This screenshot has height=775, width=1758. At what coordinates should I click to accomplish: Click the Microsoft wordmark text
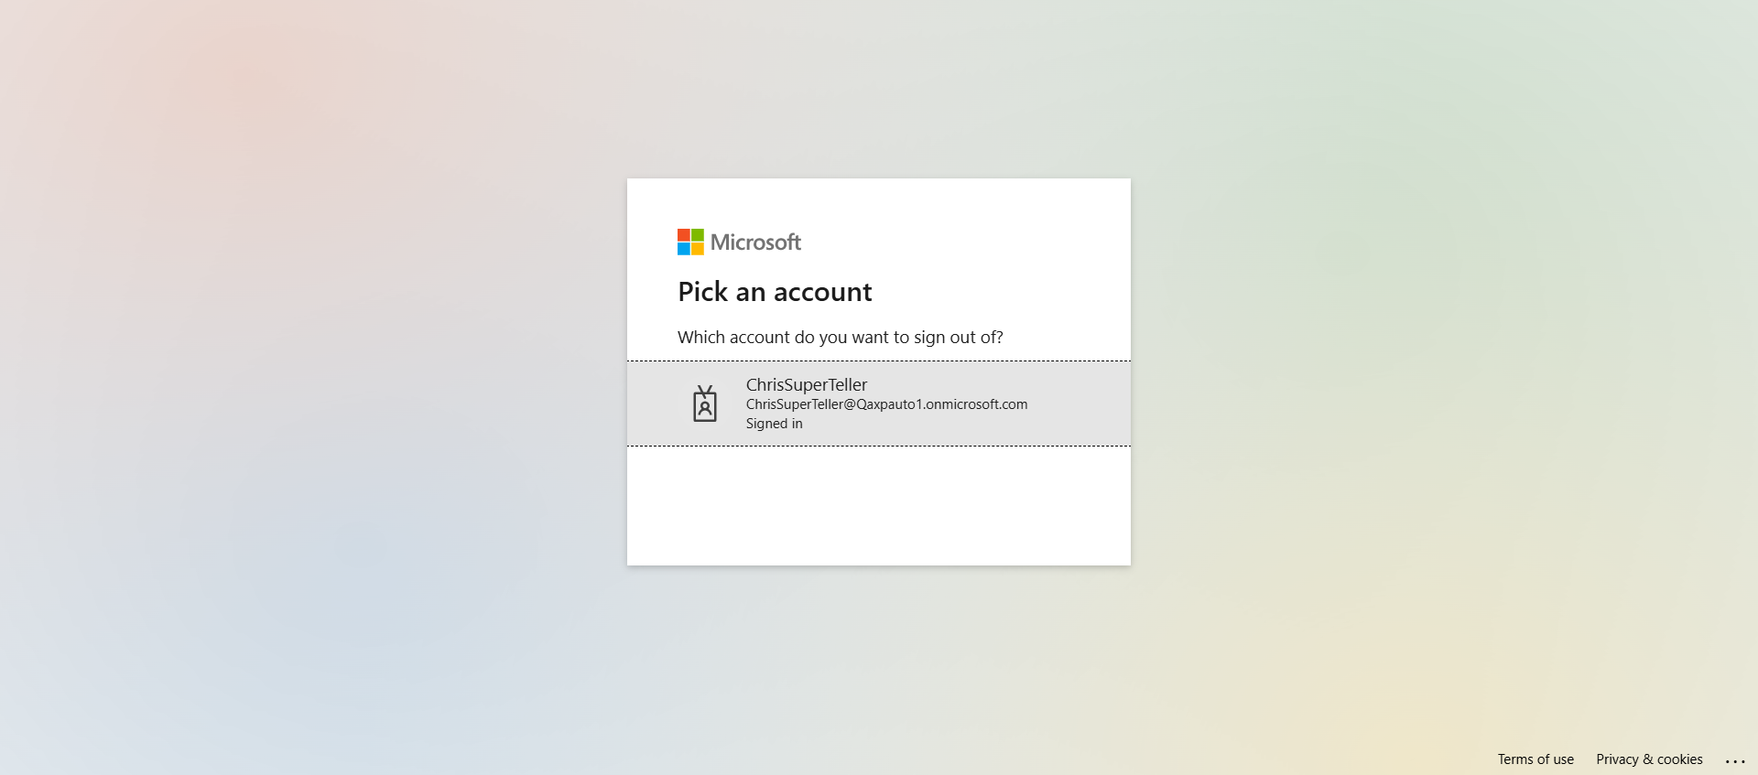755,242
